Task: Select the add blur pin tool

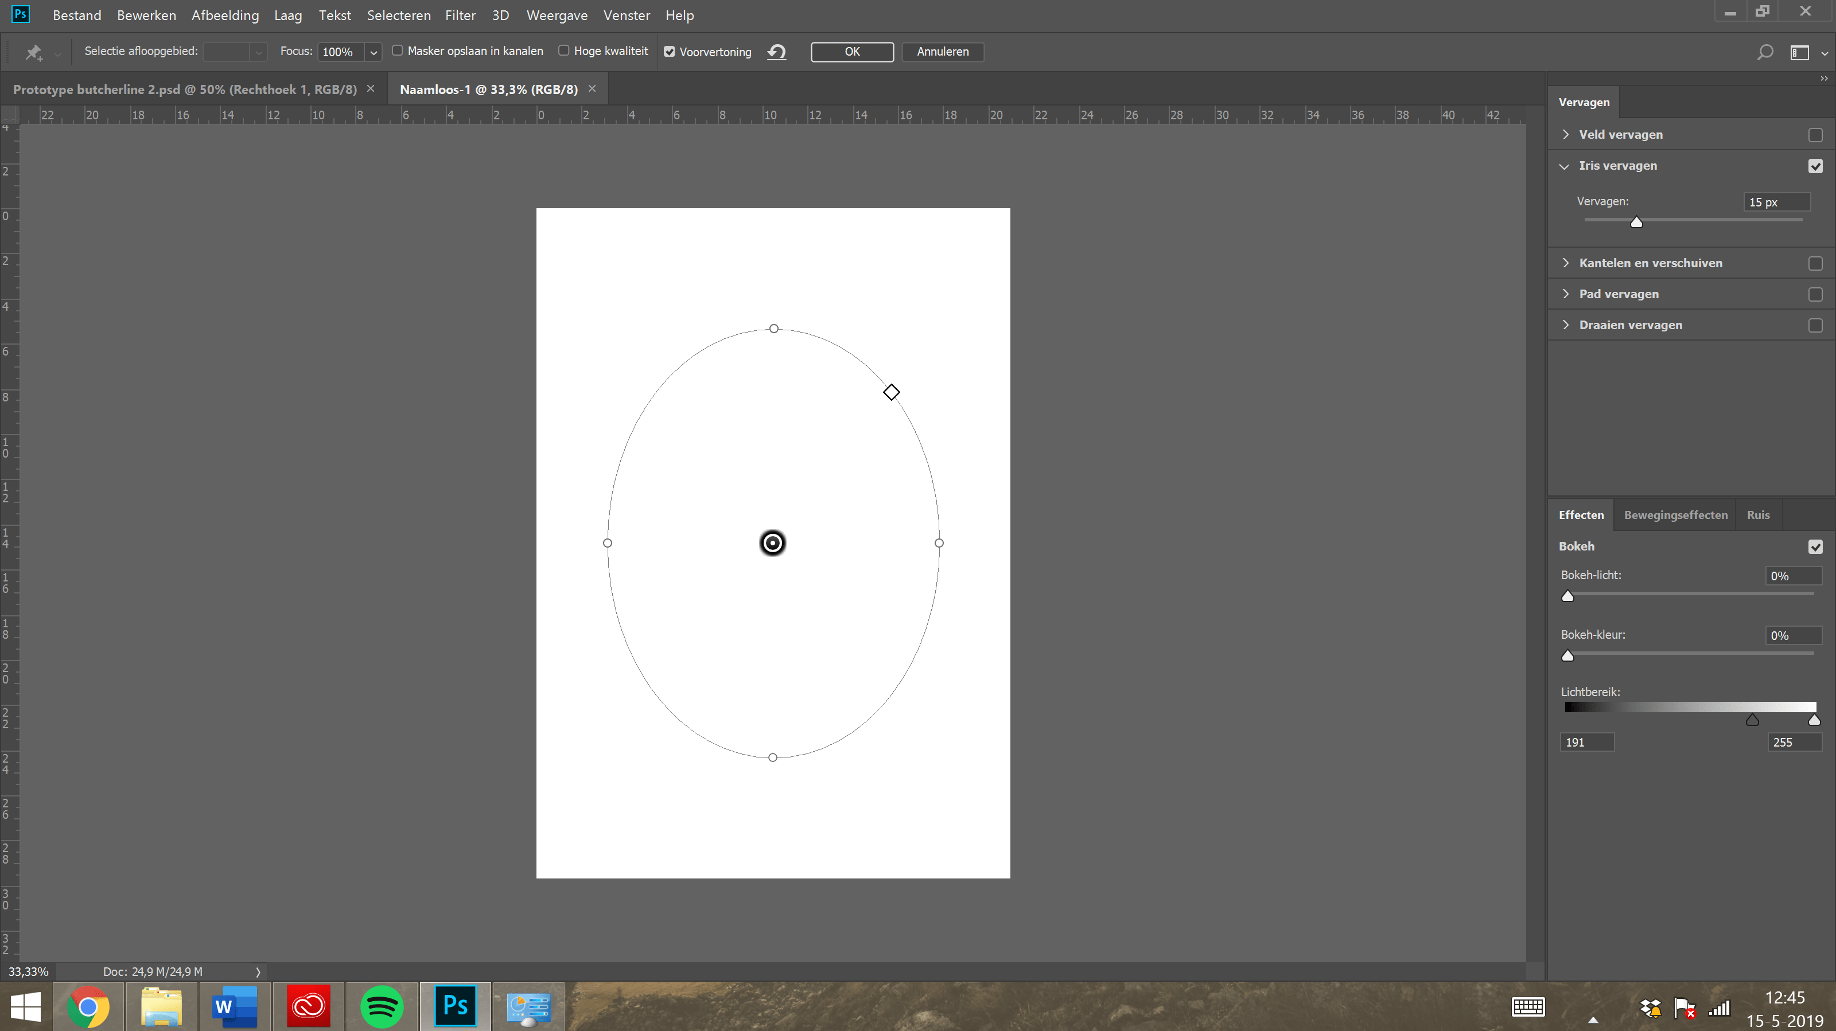Action: point(33,52)
